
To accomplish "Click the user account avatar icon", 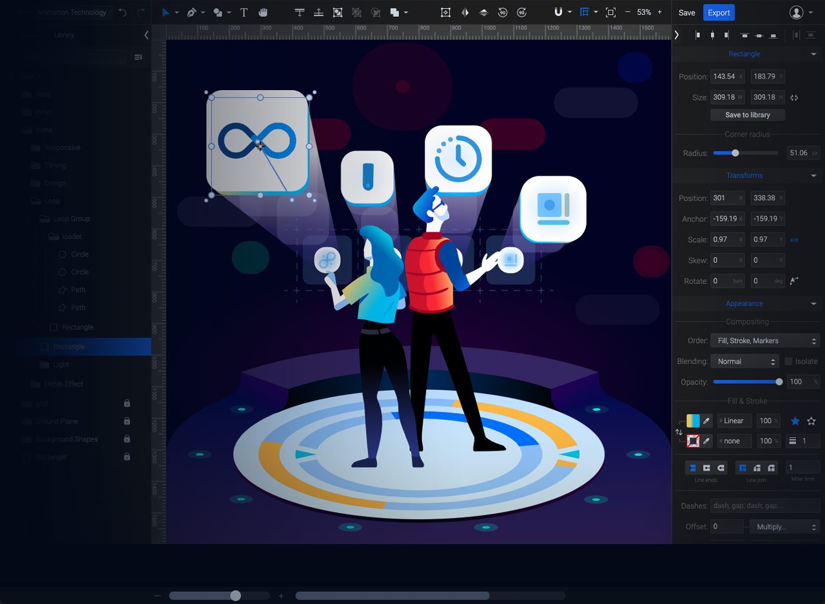I will tap(797, 12).
